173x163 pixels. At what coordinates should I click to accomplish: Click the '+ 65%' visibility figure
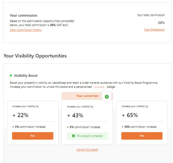[x=130, y=115]
